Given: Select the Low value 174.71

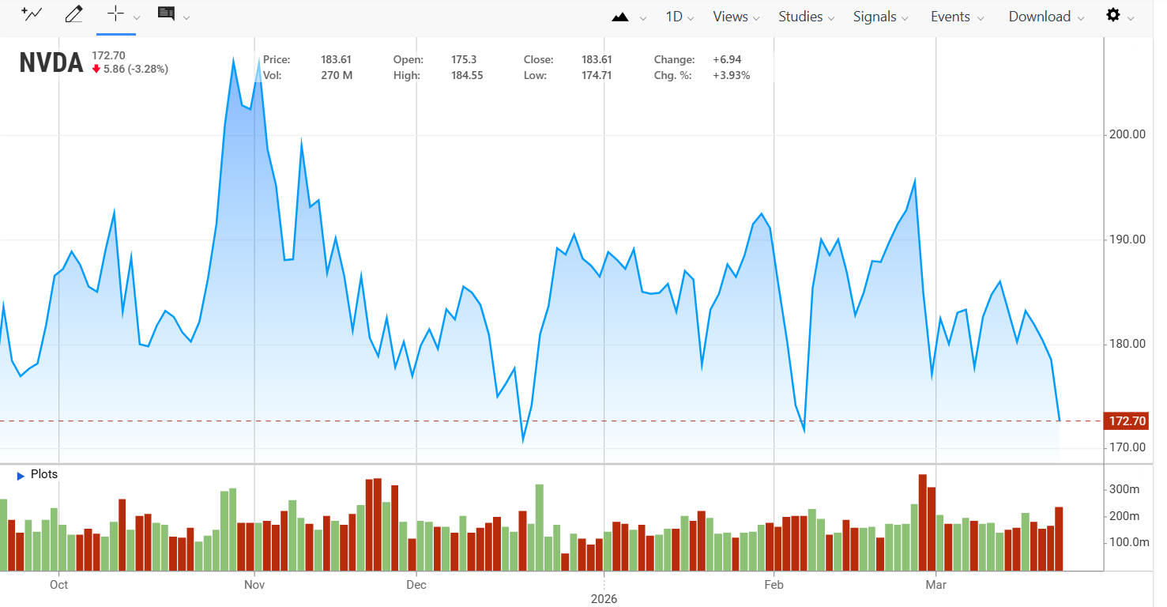Looking at the screenshot, I should click(597, 76).
